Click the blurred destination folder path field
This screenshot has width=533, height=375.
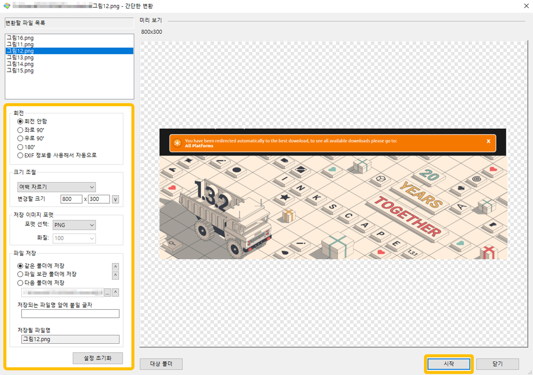(x=63, y=293)
